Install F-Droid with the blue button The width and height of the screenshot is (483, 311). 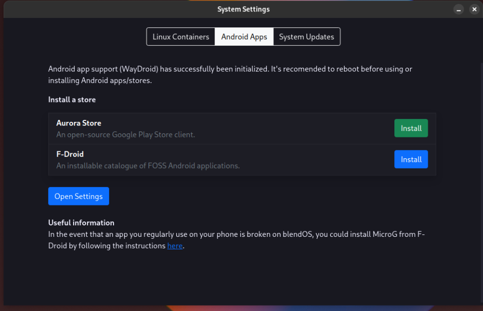[411, 160]
